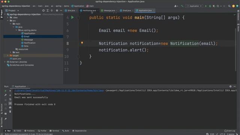Rerun Application in Run panel
Screen dimensions: 240x135
6,91
